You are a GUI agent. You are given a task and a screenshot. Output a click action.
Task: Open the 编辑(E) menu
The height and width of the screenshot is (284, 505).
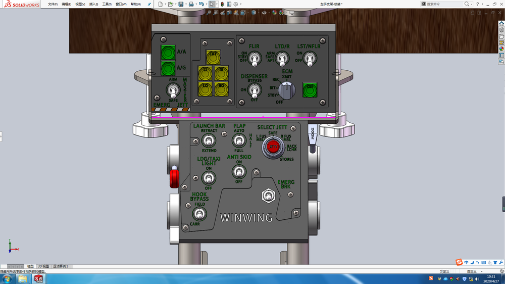[x=66, y=4]
